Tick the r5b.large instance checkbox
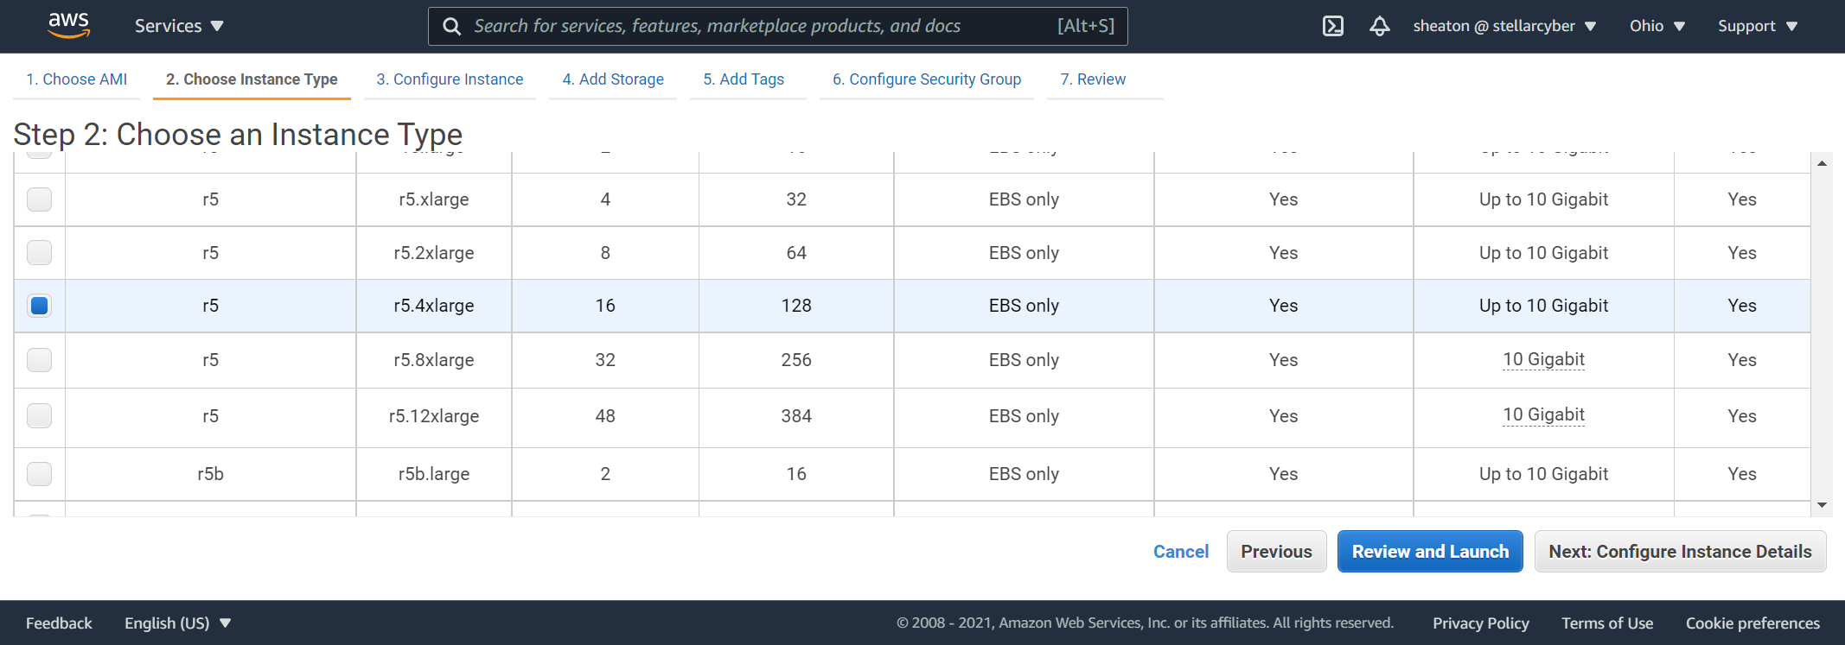1845x645 pixels. click(40, 474)
